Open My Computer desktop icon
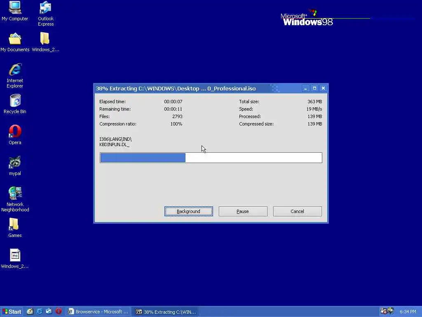The width and height of the screenshot is (422, 317). coord(15,11)
